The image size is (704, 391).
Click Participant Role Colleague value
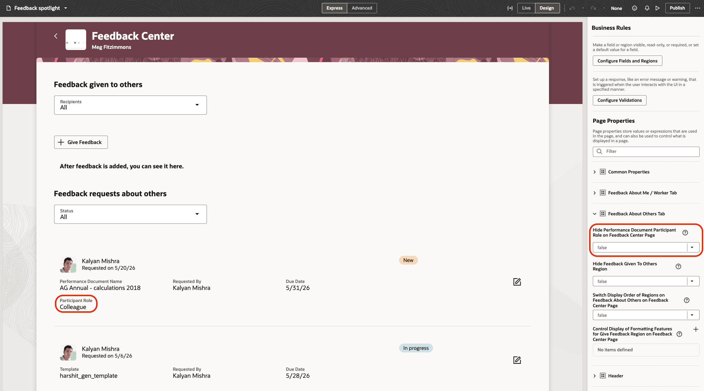73,307
